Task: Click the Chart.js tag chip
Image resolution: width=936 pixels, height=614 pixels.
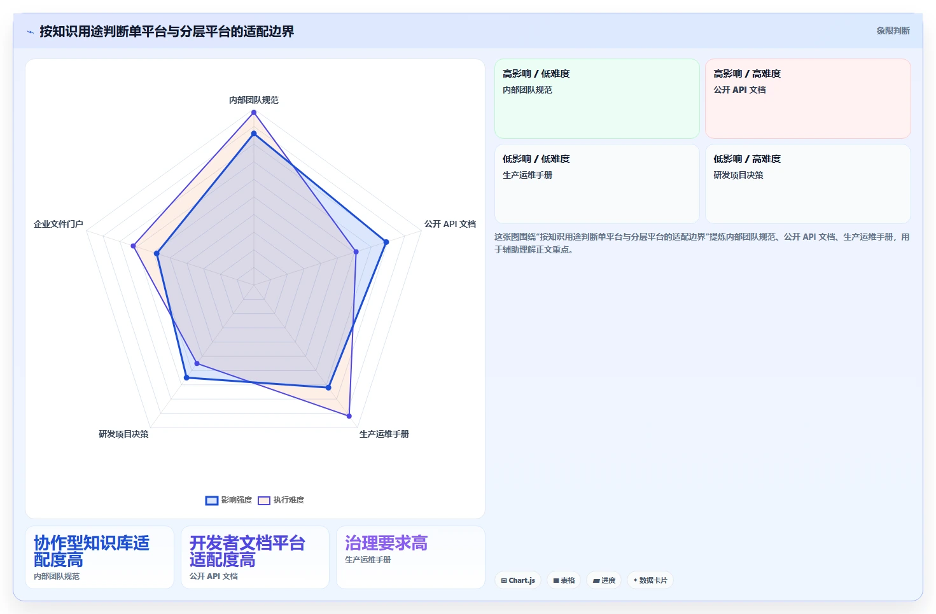Action: click(518, 580)
